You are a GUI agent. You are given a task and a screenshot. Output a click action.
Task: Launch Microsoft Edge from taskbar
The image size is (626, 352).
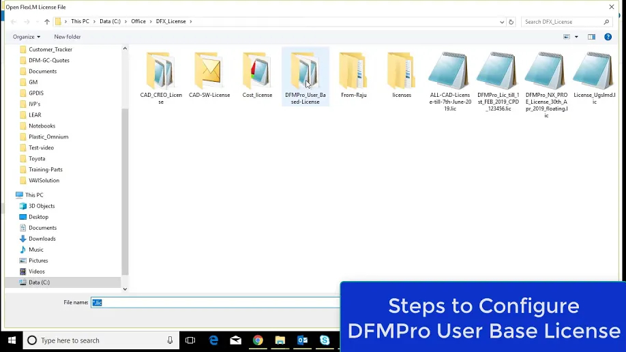coord(213,340)
